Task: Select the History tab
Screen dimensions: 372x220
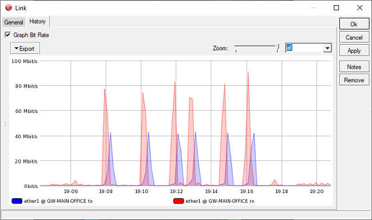Action: (37, 21)
